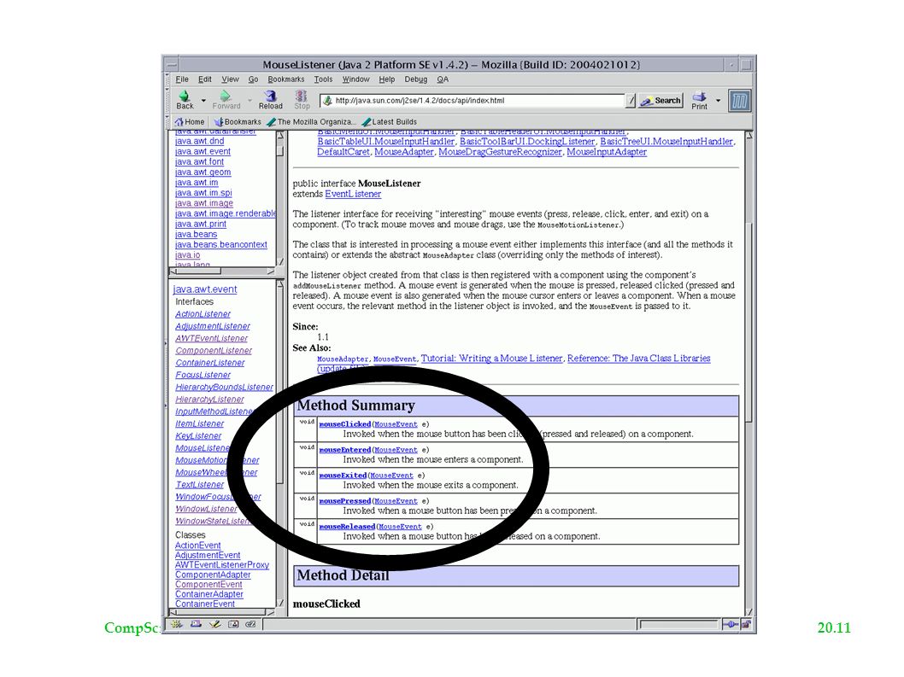Open the mouseExited method summary link

343,476
